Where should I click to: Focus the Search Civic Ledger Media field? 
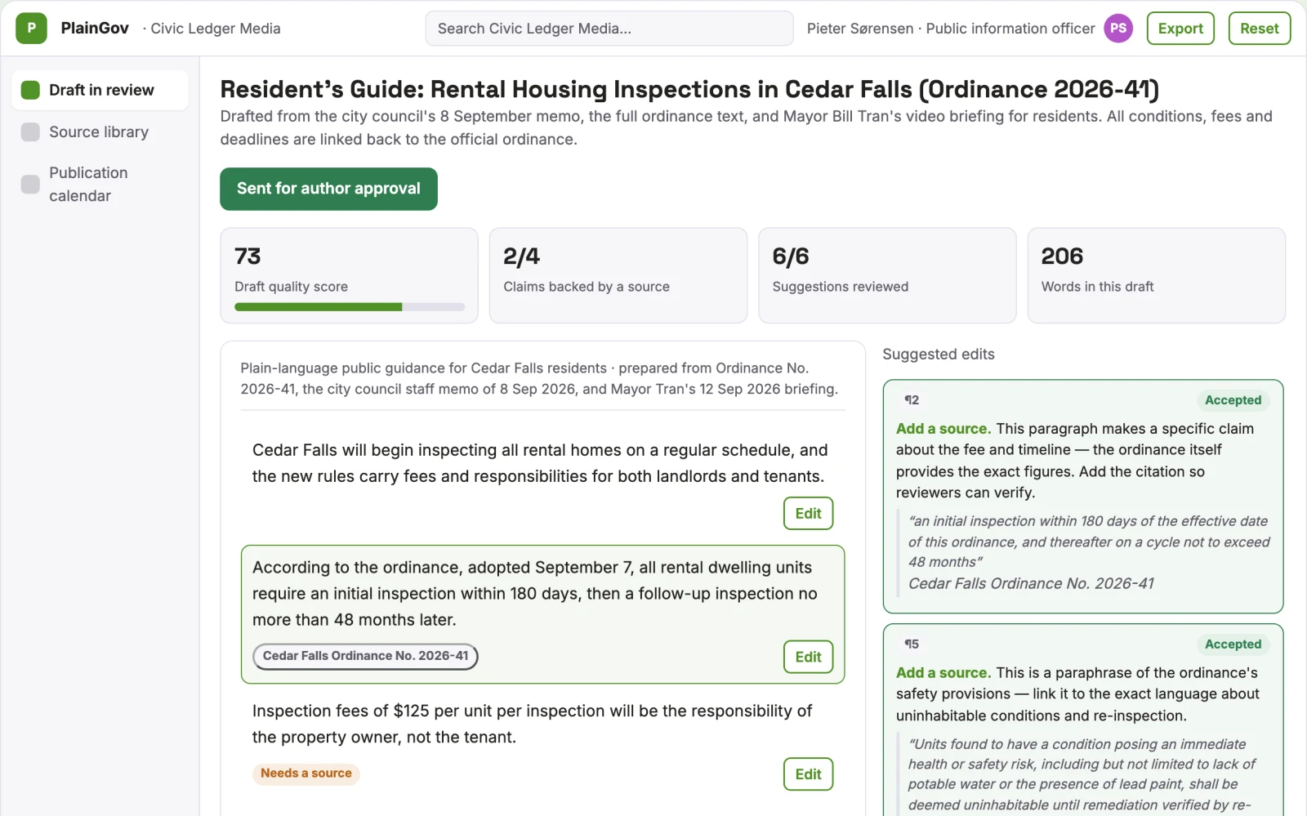click(609, 29)
